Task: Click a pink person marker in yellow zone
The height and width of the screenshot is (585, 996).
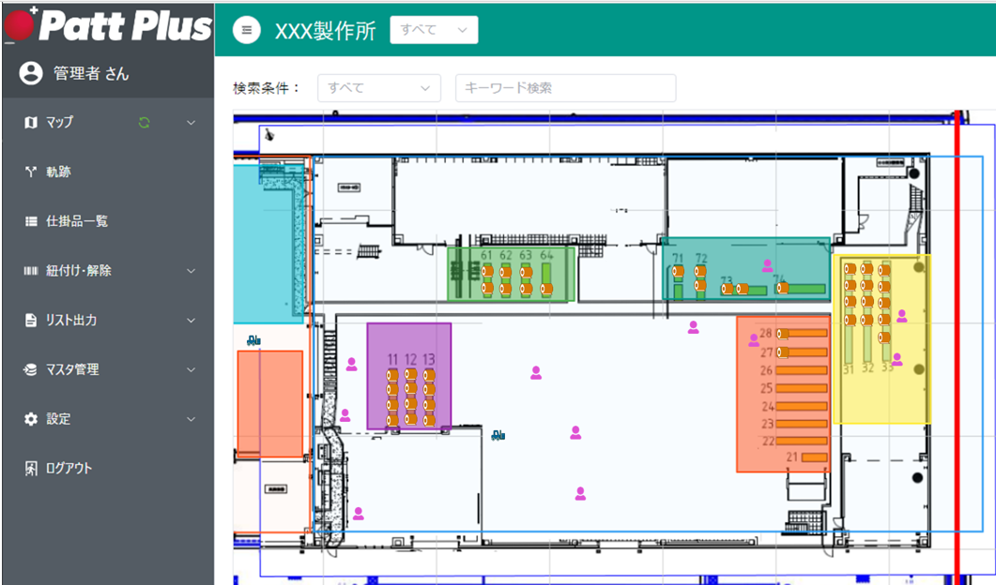Action: (902, 318)
